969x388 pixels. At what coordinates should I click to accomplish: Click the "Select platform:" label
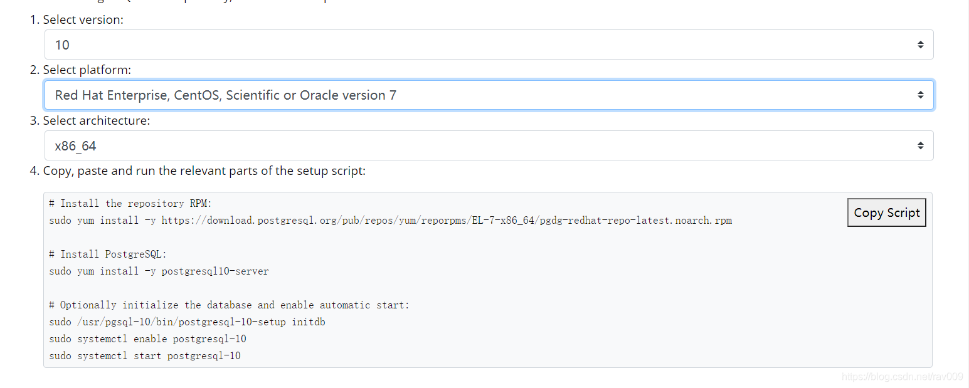tap(87, 70)
